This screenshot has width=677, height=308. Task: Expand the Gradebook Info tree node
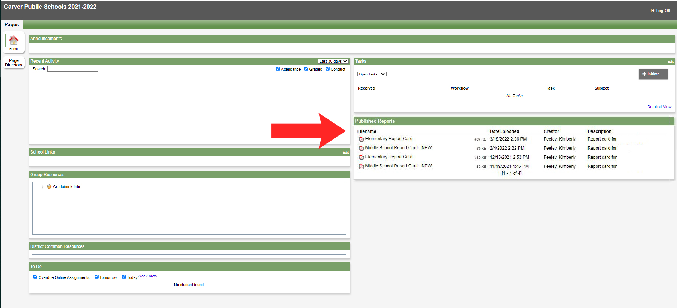pyautogui.click(x=43, y=187)
